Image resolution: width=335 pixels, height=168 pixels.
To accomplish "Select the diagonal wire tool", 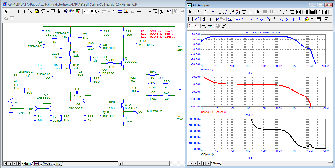I will pos(30,12).
